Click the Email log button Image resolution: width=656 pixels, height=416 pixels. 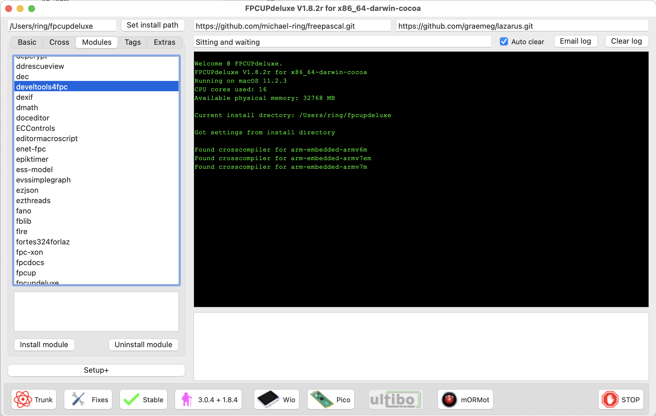click(576, 41)
